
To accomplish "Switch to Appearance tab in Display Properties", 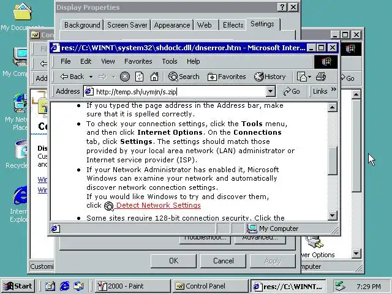I will [172, 25].
